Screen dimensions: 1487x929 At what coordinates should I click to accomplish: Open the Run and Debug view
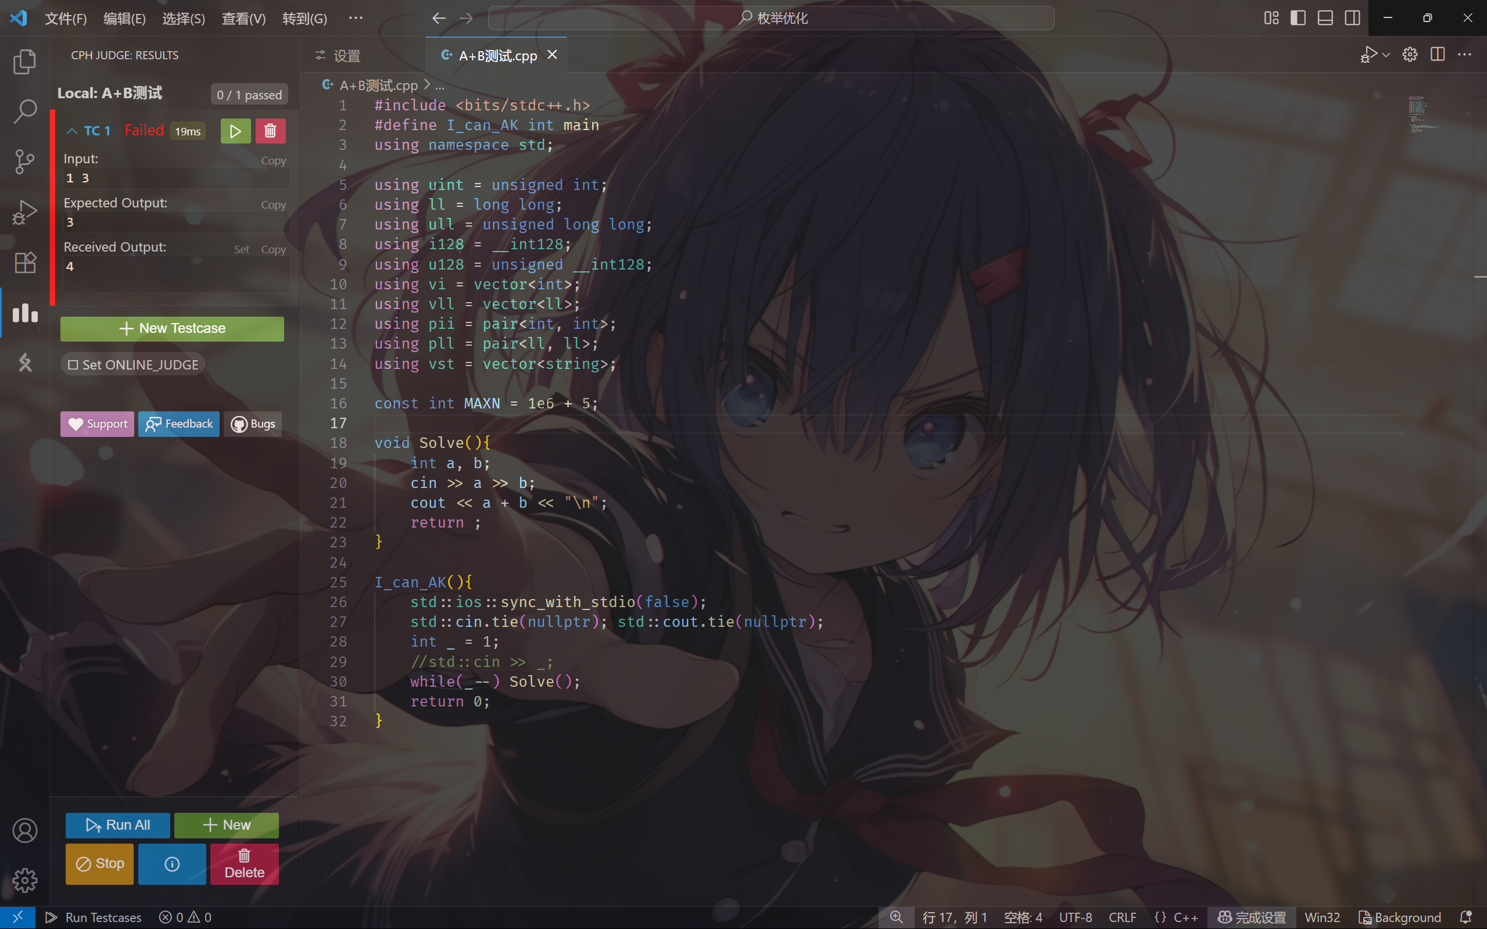pos(24,212)
